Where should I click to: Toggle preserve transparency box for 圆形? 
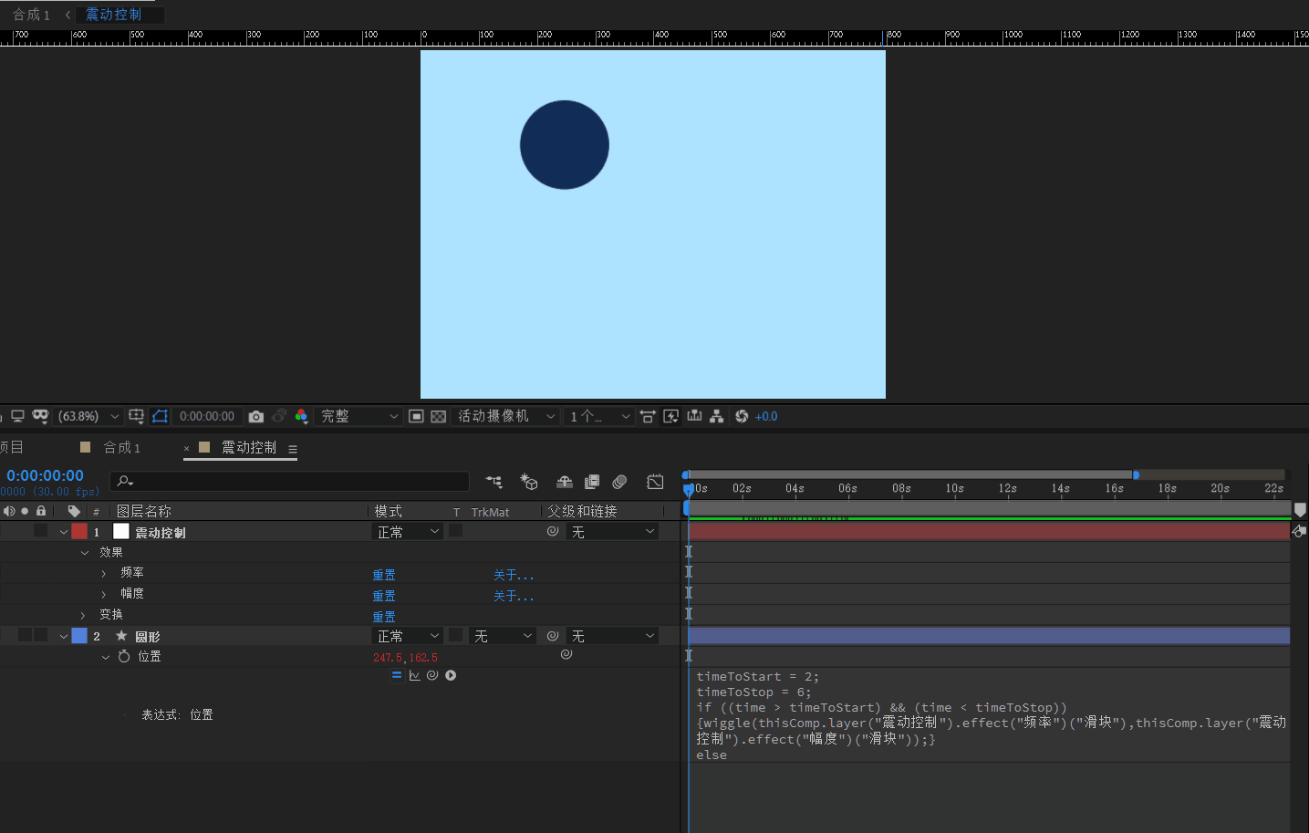(x=456, y=635)
